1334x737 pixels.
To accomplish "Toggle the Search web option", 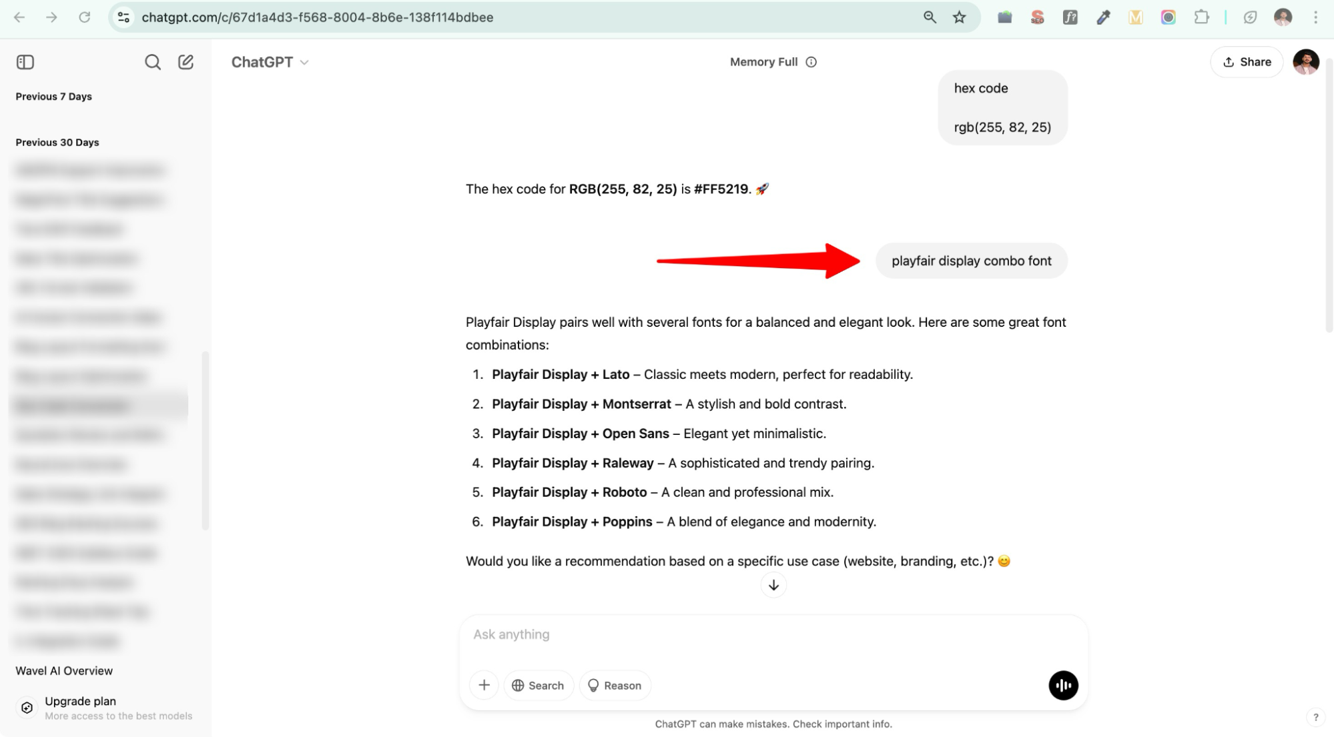I will [538, 685].
